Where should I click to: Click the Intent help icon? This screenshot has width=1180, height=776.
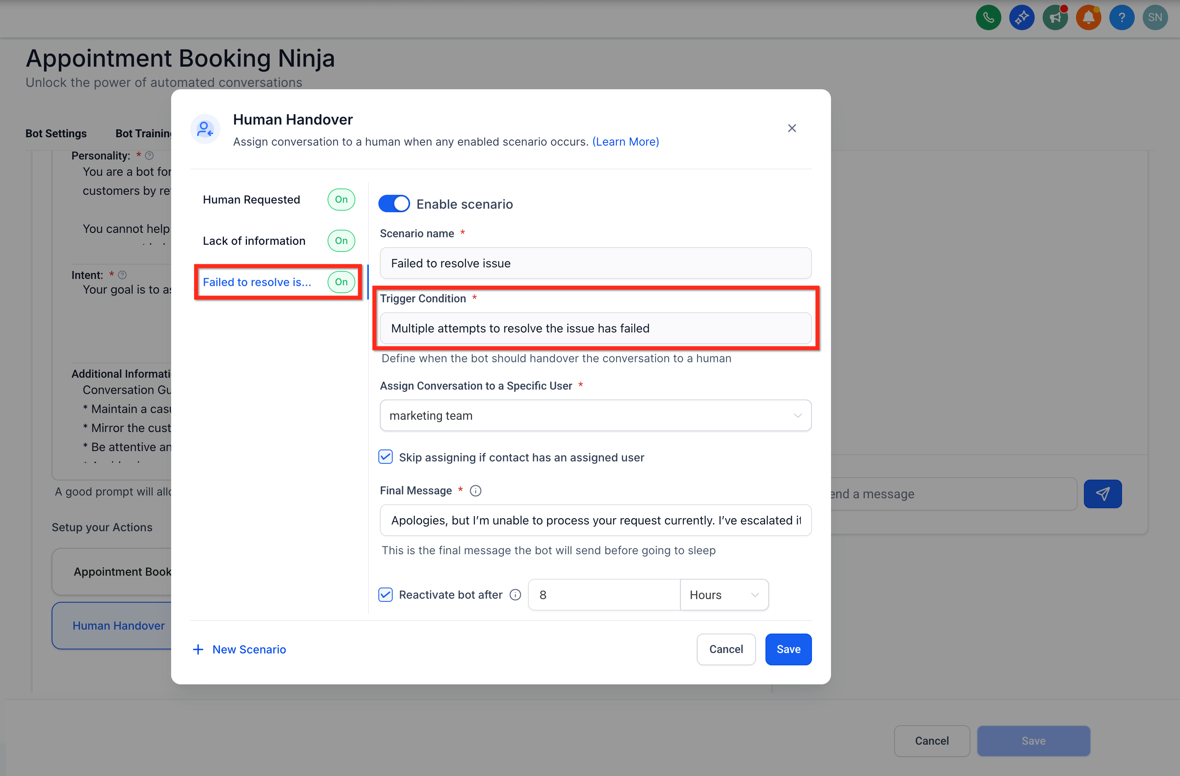pyautogui.click(x=122, y=275)
